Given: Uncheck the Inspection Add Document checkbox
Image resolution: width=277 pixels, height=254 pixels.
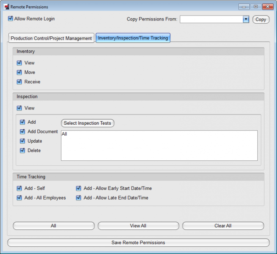Looking at the screenshot, I should 22,132.
